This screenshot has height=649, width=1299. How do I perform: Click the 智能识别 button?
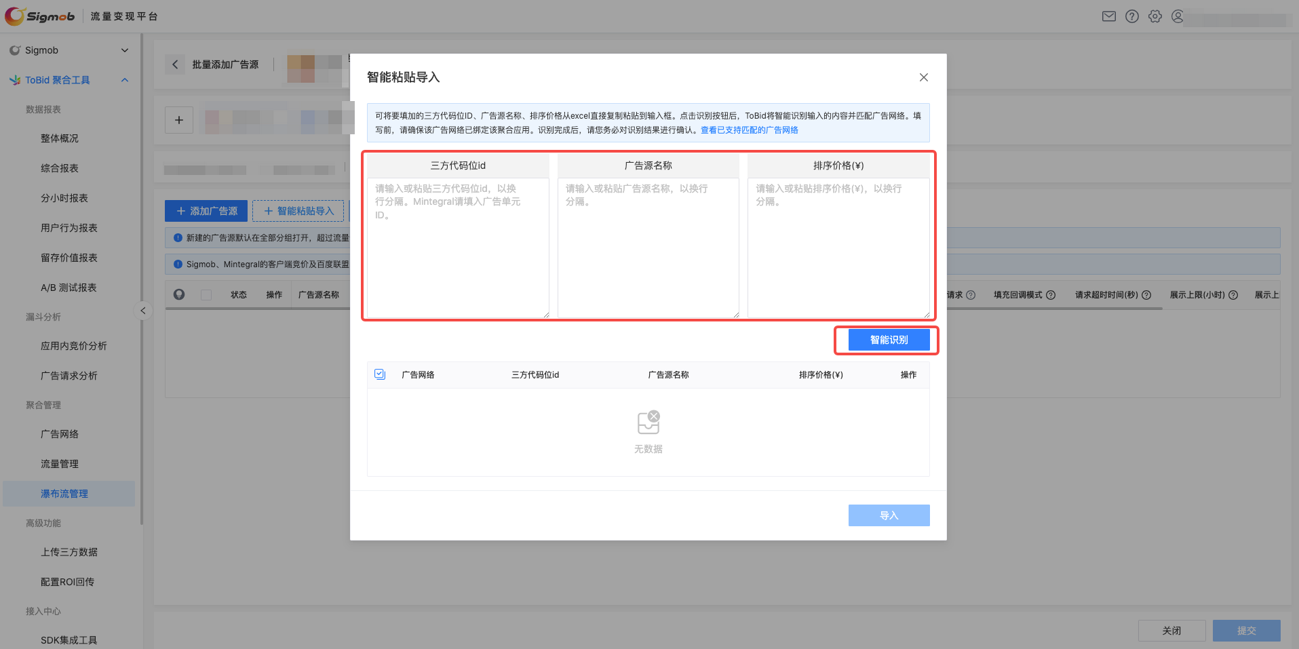tap(889, 340)
